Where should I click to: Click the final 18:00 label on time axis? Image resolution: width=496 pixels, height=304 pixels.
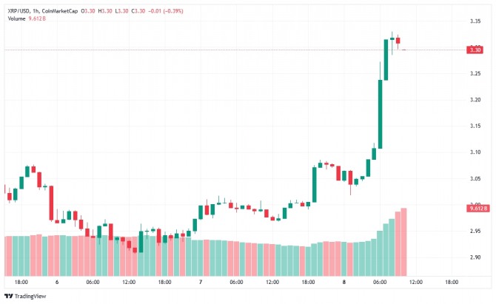[x=452, y=282]
